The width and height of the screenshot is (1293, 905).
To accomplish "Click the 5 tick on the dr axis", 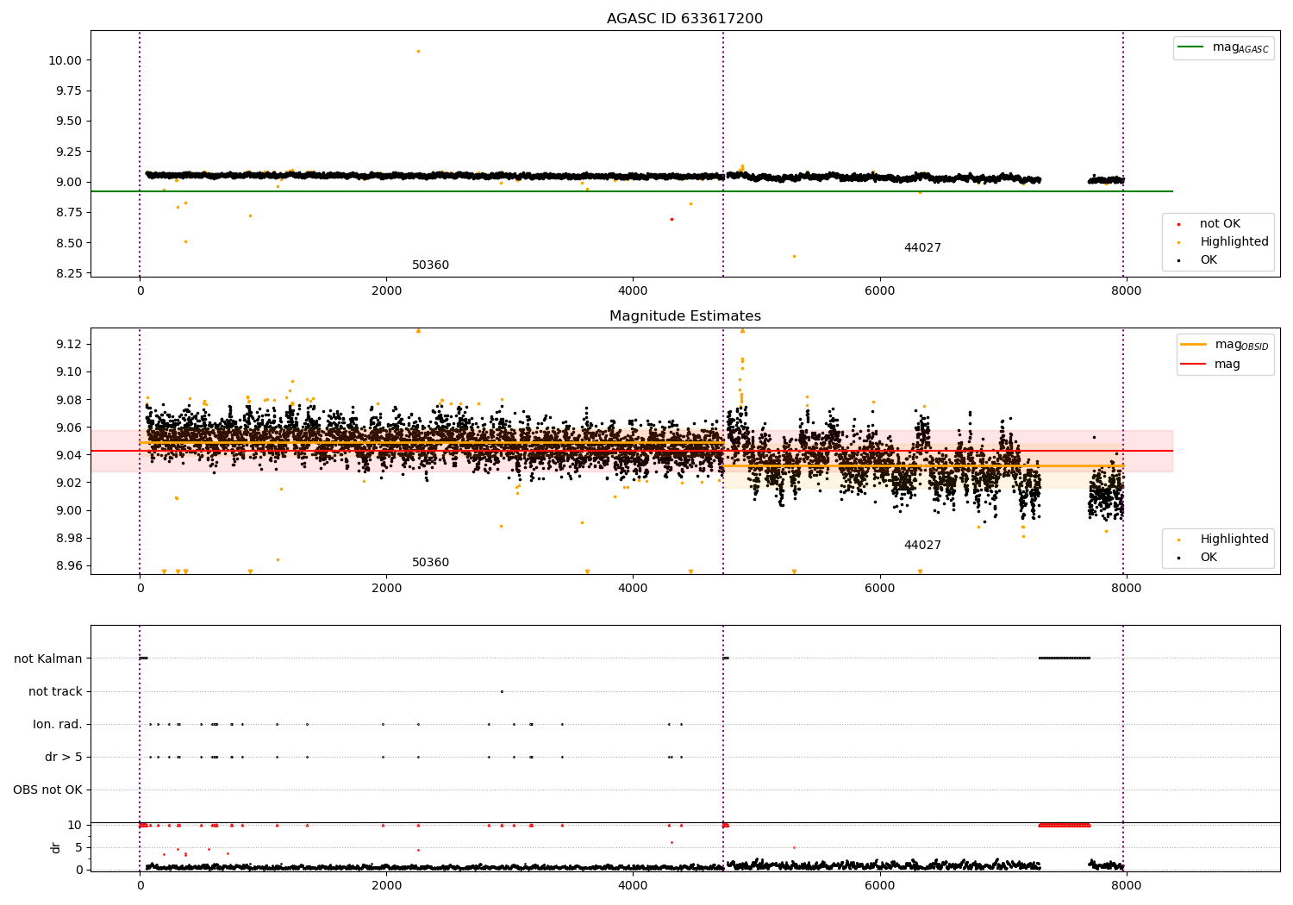I will click(x=78, y=848).
